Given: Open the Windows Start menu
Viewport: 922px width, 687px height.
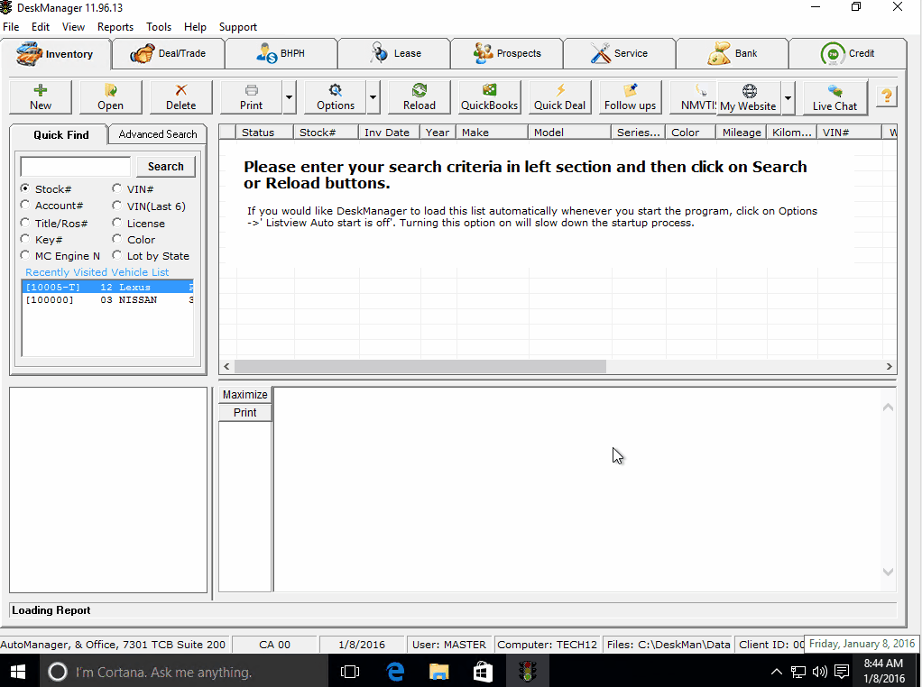Looking at the screenshot, I should [18, 671].
